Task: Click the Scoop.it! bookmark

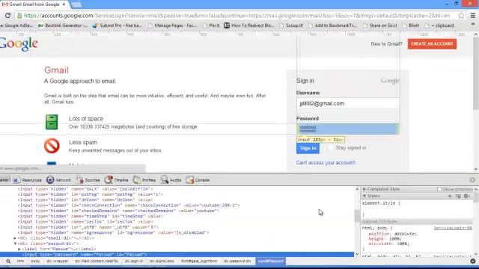Action: (291, 25)
